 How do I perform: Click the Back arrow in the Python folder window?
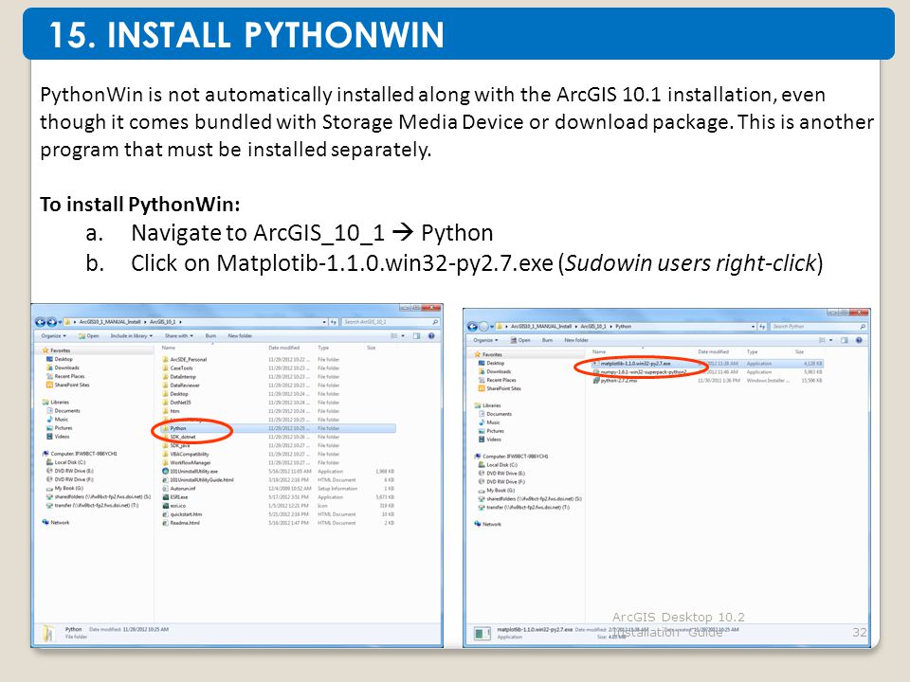(472, 327)
